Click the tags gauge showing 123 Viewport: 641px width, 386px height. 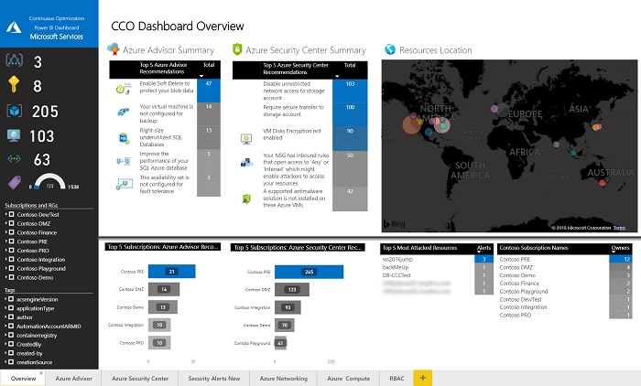click(x=49, y=181)
